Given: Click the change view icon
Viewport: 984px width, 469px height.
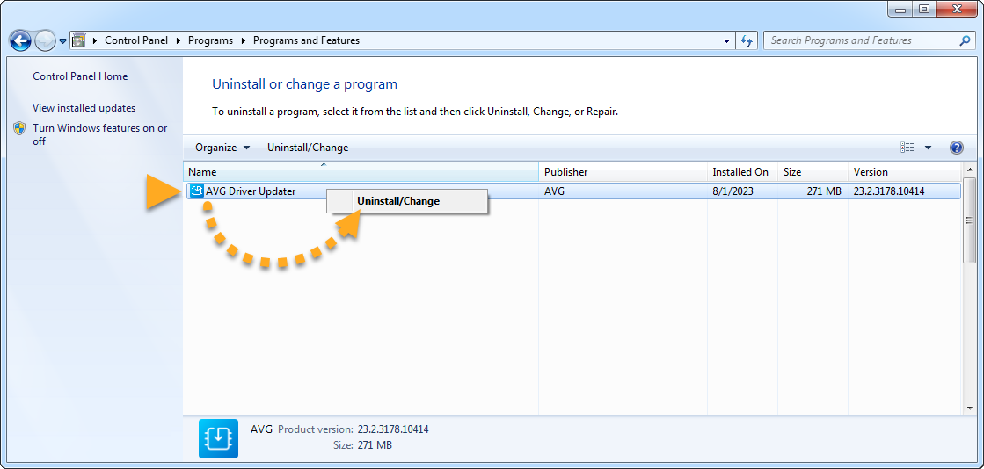Looking at the screenshot, I should click(907, 148).
